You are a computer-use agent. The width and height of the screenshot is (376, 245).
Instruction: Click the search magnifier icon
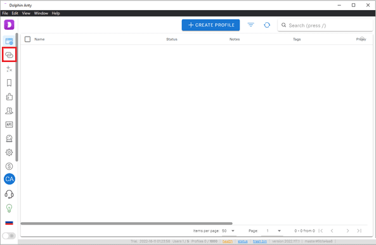[283, 25]
